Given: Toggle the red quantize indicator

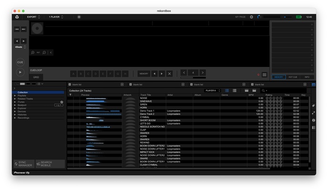Looking at the screenshot, I should 258,74.
